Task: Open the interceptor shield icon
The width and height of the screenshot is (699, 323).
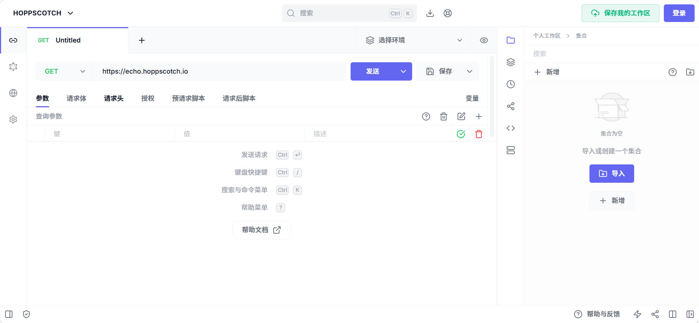Action: (x=26, y=314)
